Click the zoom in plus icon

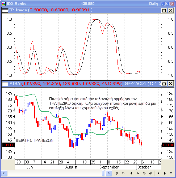point(150,173)
